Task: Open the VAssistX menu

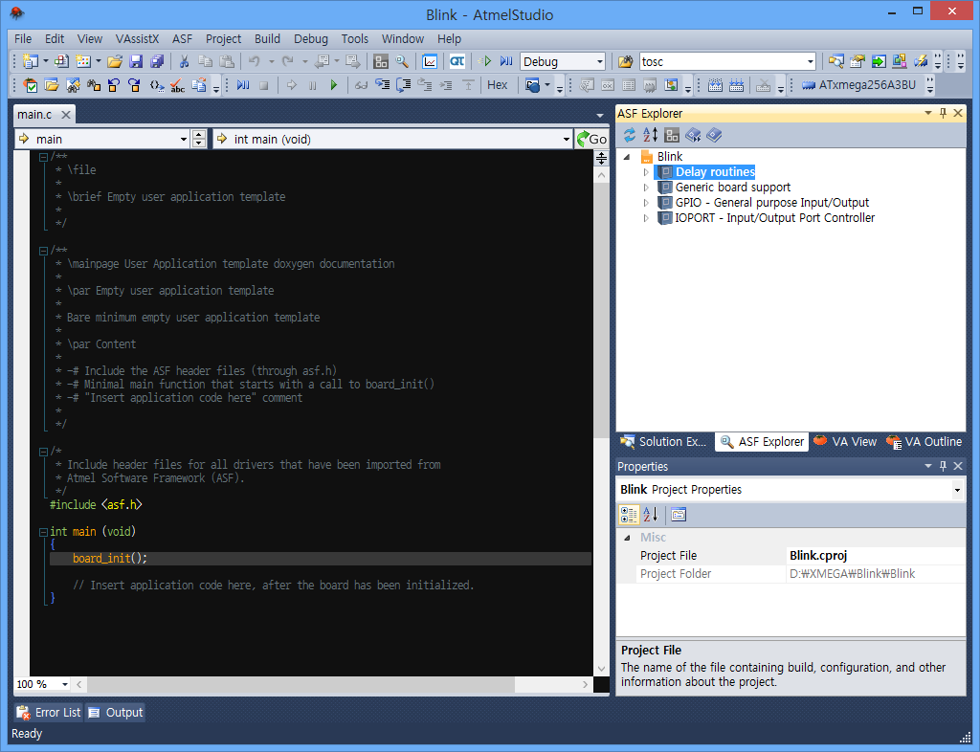Action: pos(137,39)
